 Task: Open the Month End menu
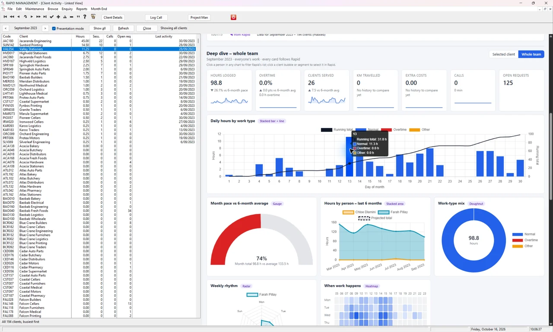(99, 9)
